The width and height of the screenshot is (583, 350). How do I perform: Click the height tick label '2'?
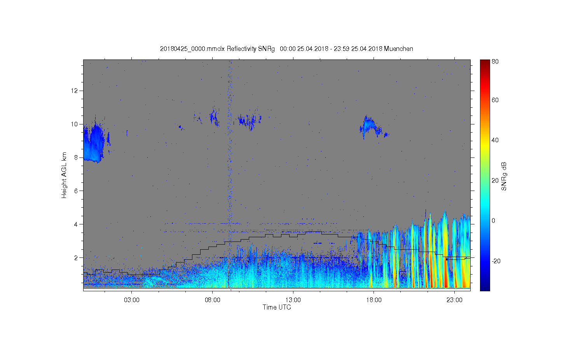76,258
